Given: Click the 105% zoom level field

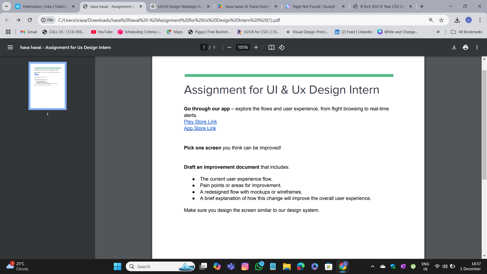Looking at the screenshot, I should point(243,47).
